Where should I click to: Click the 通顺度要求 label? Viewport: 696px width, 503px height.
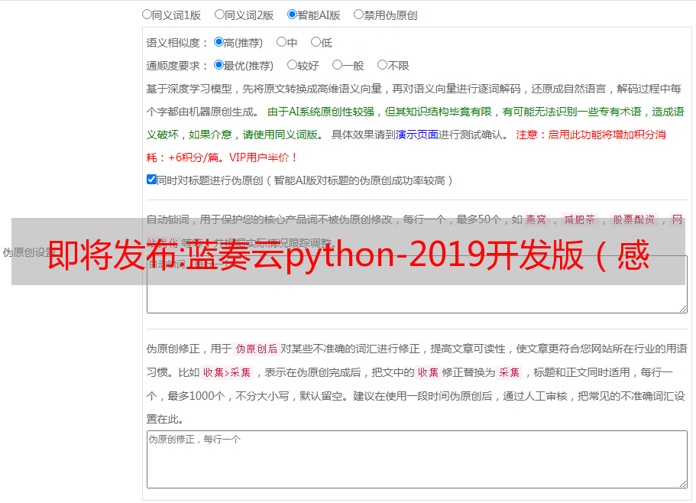(x=177, y=67)
